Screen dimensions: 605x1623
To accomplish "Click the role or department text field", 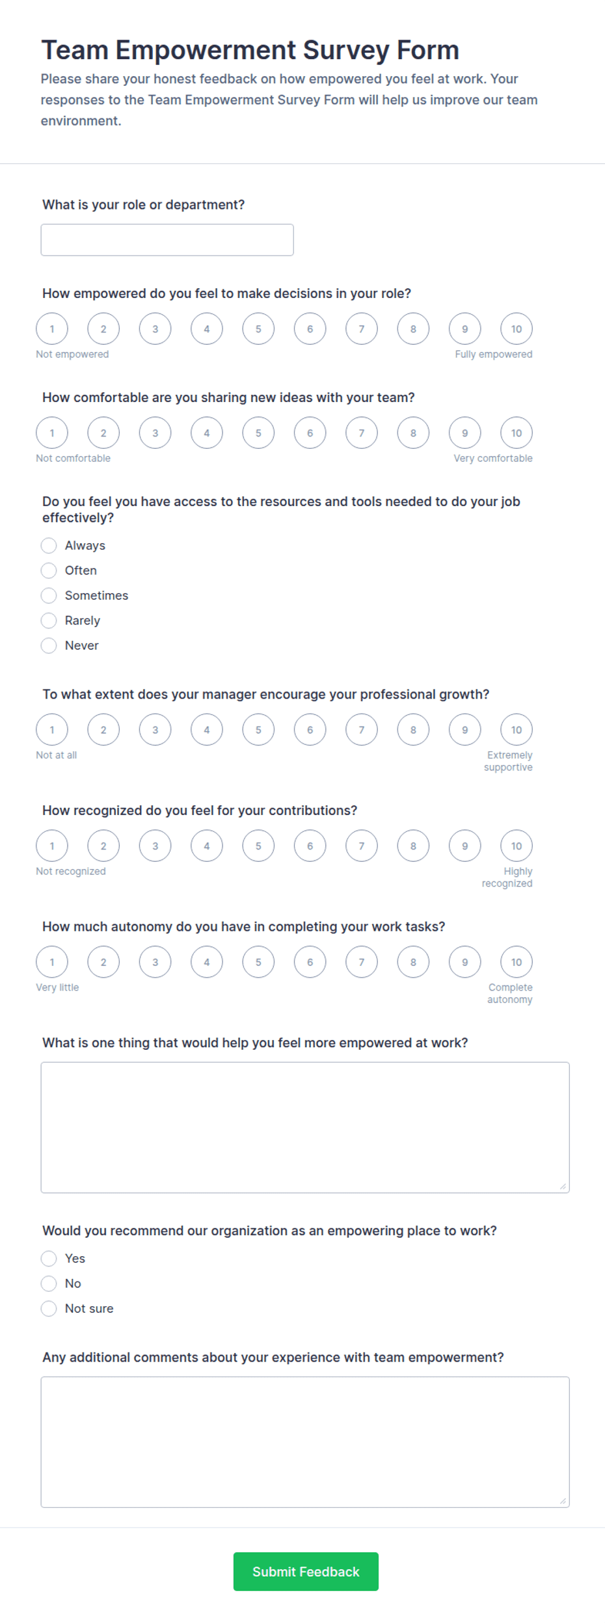I will click(x=167, y=240).
